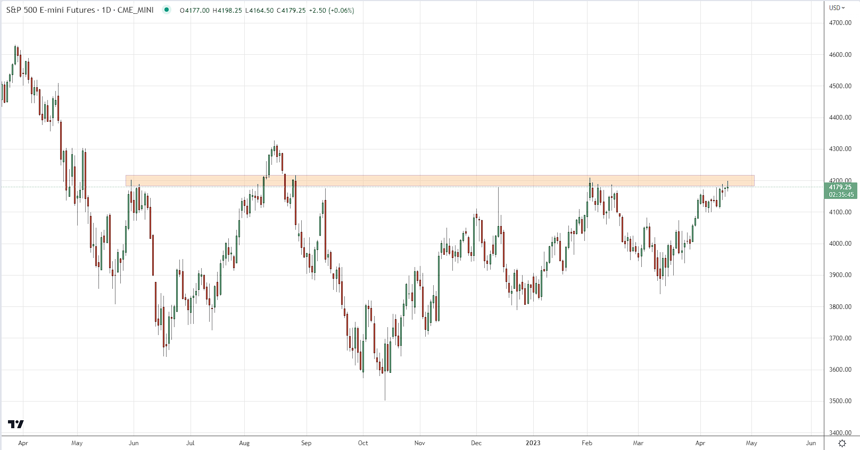Viewport: 860px width, 450px height.
Task: Click the green market status dot
Action: 167,10
